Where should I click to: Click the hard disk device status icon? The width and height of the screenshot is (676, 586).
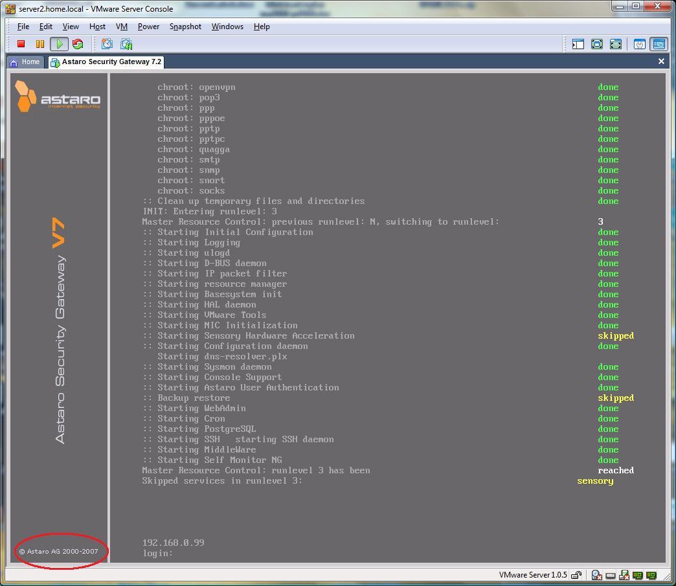[611, 575]
